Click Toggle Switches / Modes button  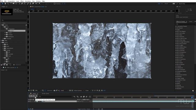84,109
